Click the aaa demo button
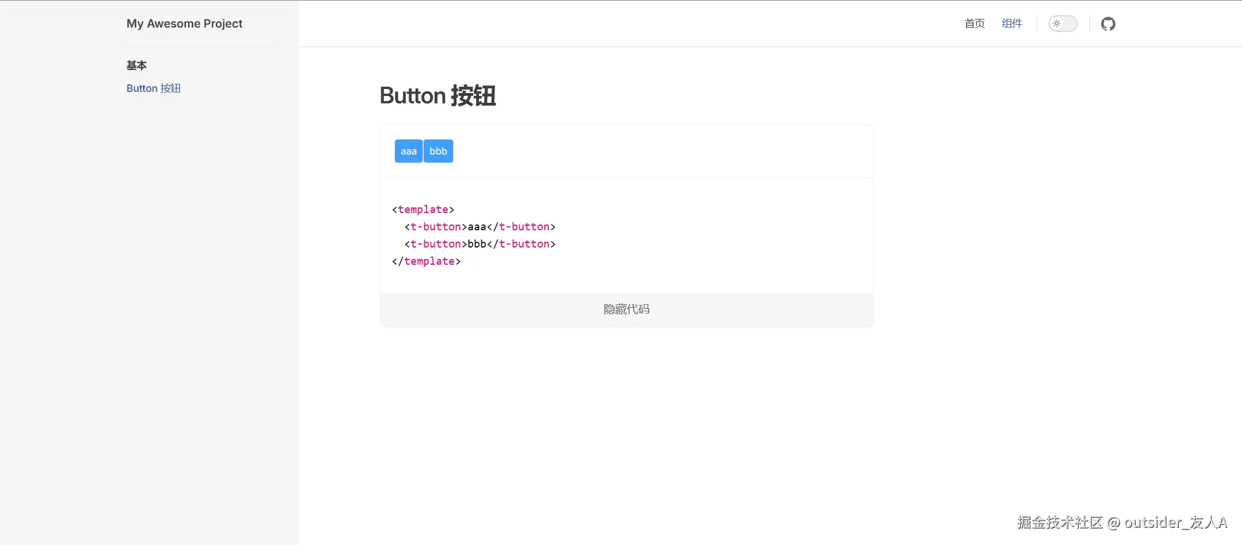The height and width of the screenshot is (545, 1242). [x=408, y=150]
